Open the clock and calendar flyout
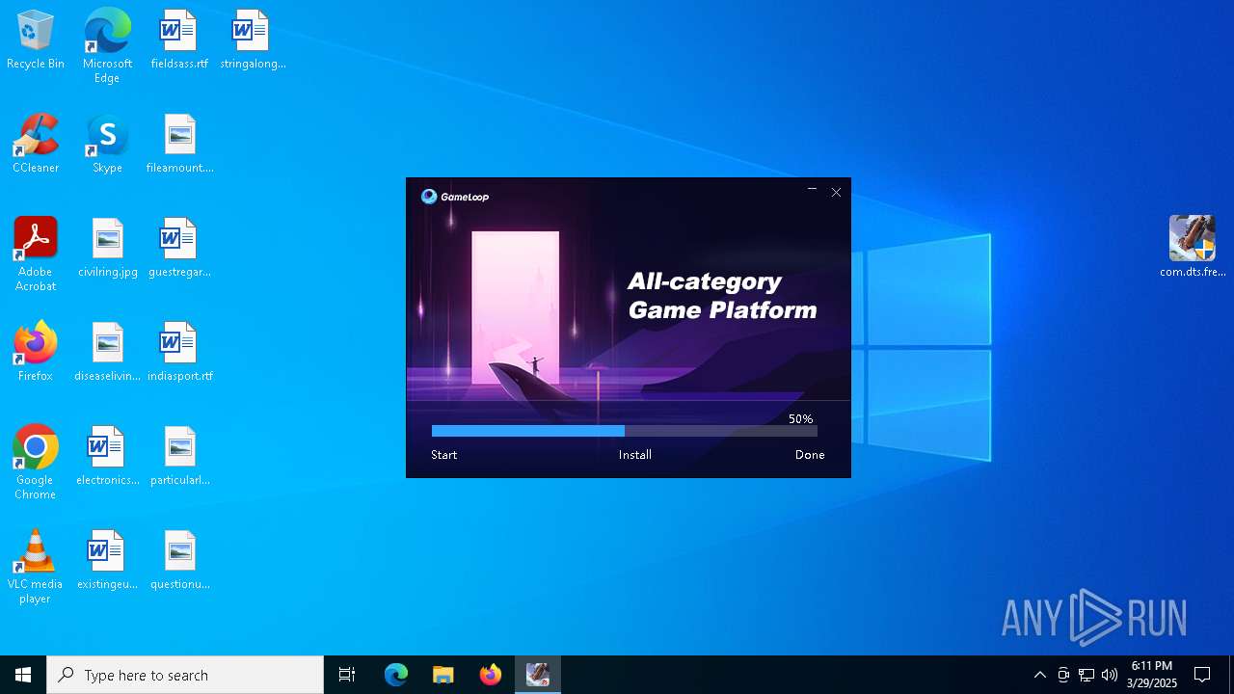 [1152, 675]
